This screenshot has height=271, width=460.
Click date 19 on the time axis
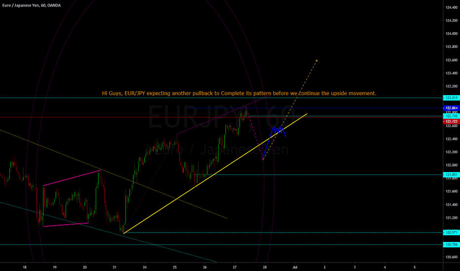click(55, 267)
